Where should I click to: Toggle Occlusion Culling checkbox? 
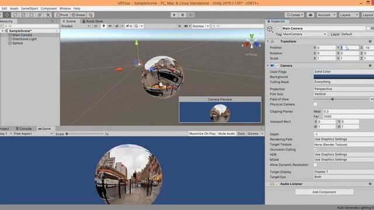316,149
